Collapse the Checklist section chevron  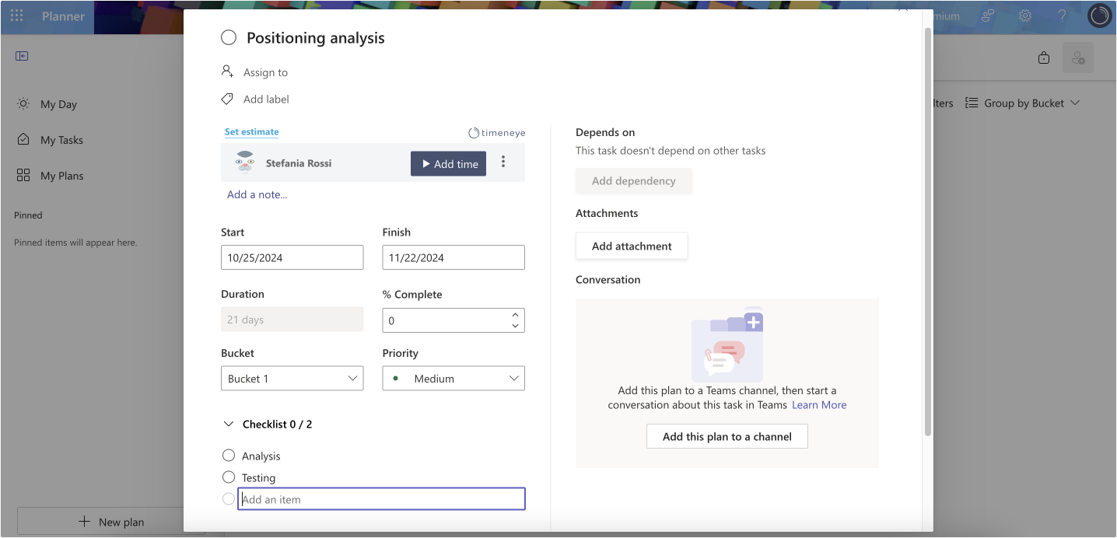pyautogui.click(x=228, y=424)
